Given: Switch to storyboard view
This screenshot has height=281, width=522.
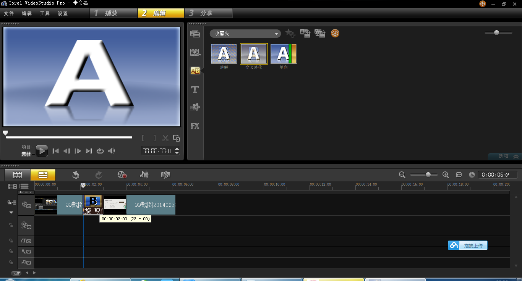Looking at the screenshot, I should click(17, 175).
